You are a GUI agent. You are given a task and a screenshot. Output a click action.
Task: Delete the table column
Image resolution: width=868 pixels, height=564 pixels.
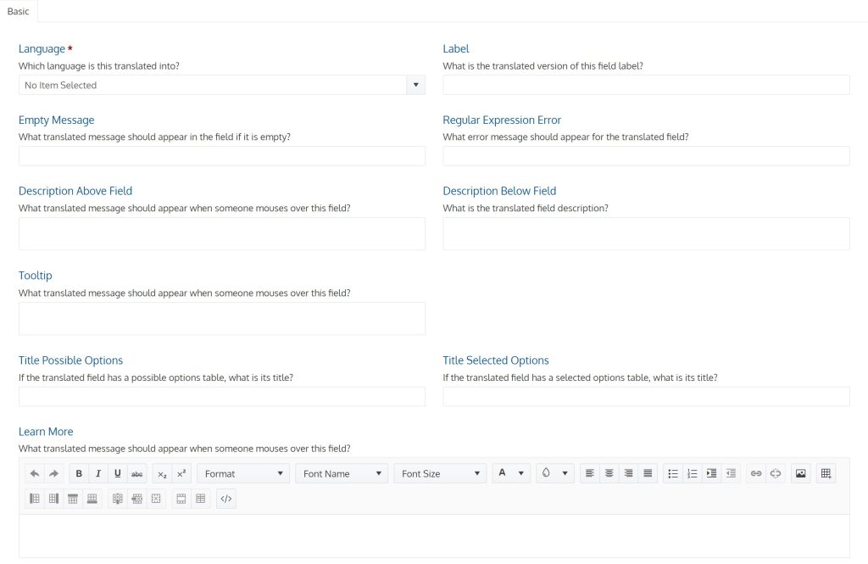click(117, 499)
